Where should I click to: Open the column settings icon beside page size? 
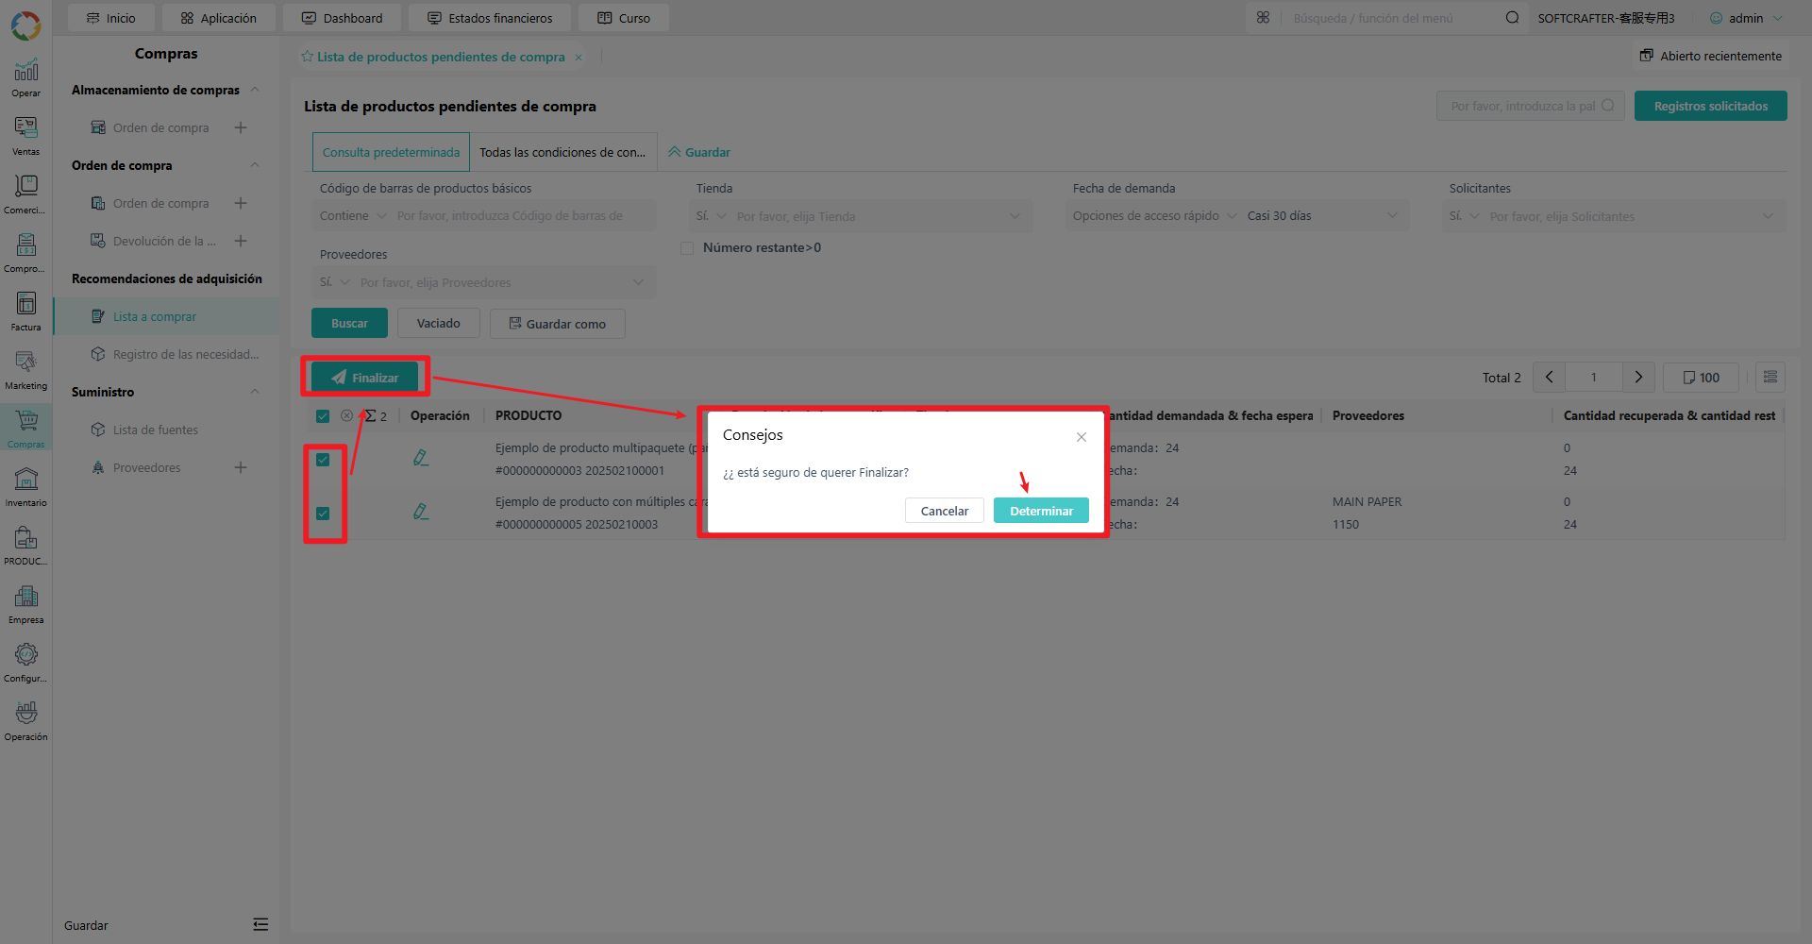[1770, 377]
